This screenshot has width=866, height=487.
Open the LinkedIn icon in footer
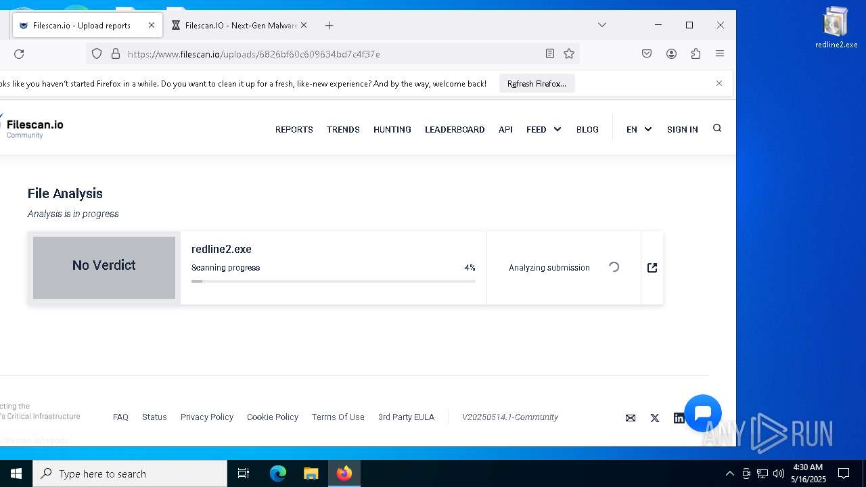[679, 418]
